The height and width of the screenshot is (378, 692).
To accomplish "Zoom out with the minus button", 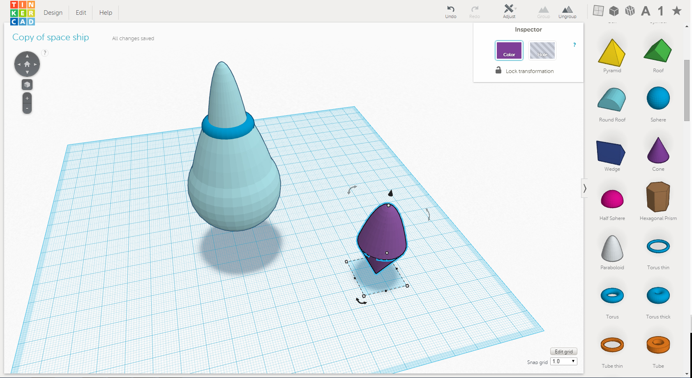I will pyautogui.click(x=27, y=108).
